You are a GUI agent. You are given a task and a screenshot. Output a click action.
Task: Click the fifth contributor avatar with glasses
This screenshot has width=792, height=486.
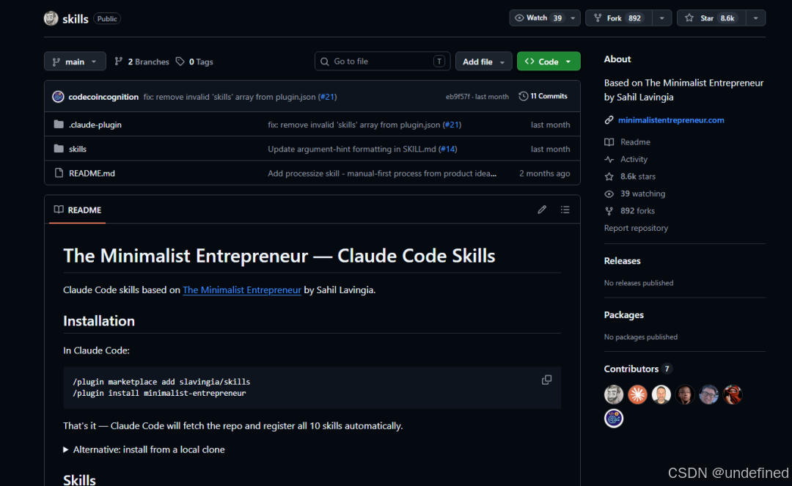point(708,394)
